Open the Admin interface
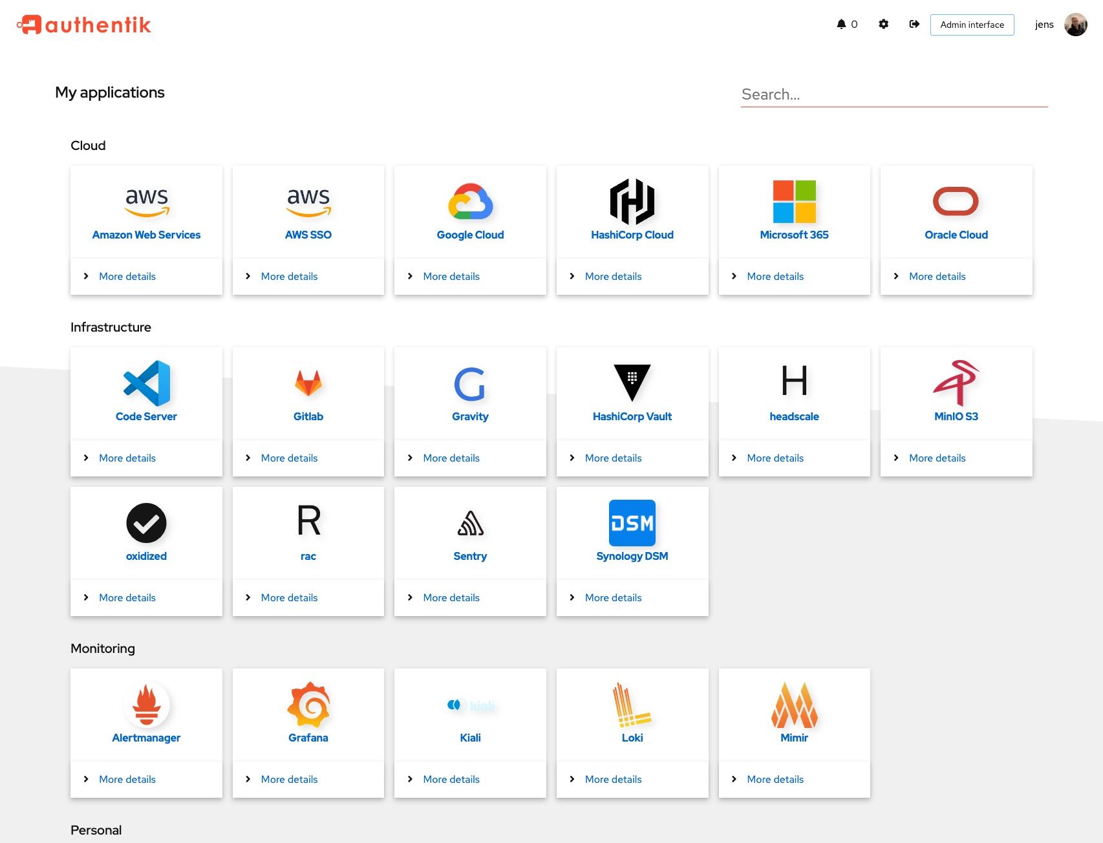 (972, 25)
